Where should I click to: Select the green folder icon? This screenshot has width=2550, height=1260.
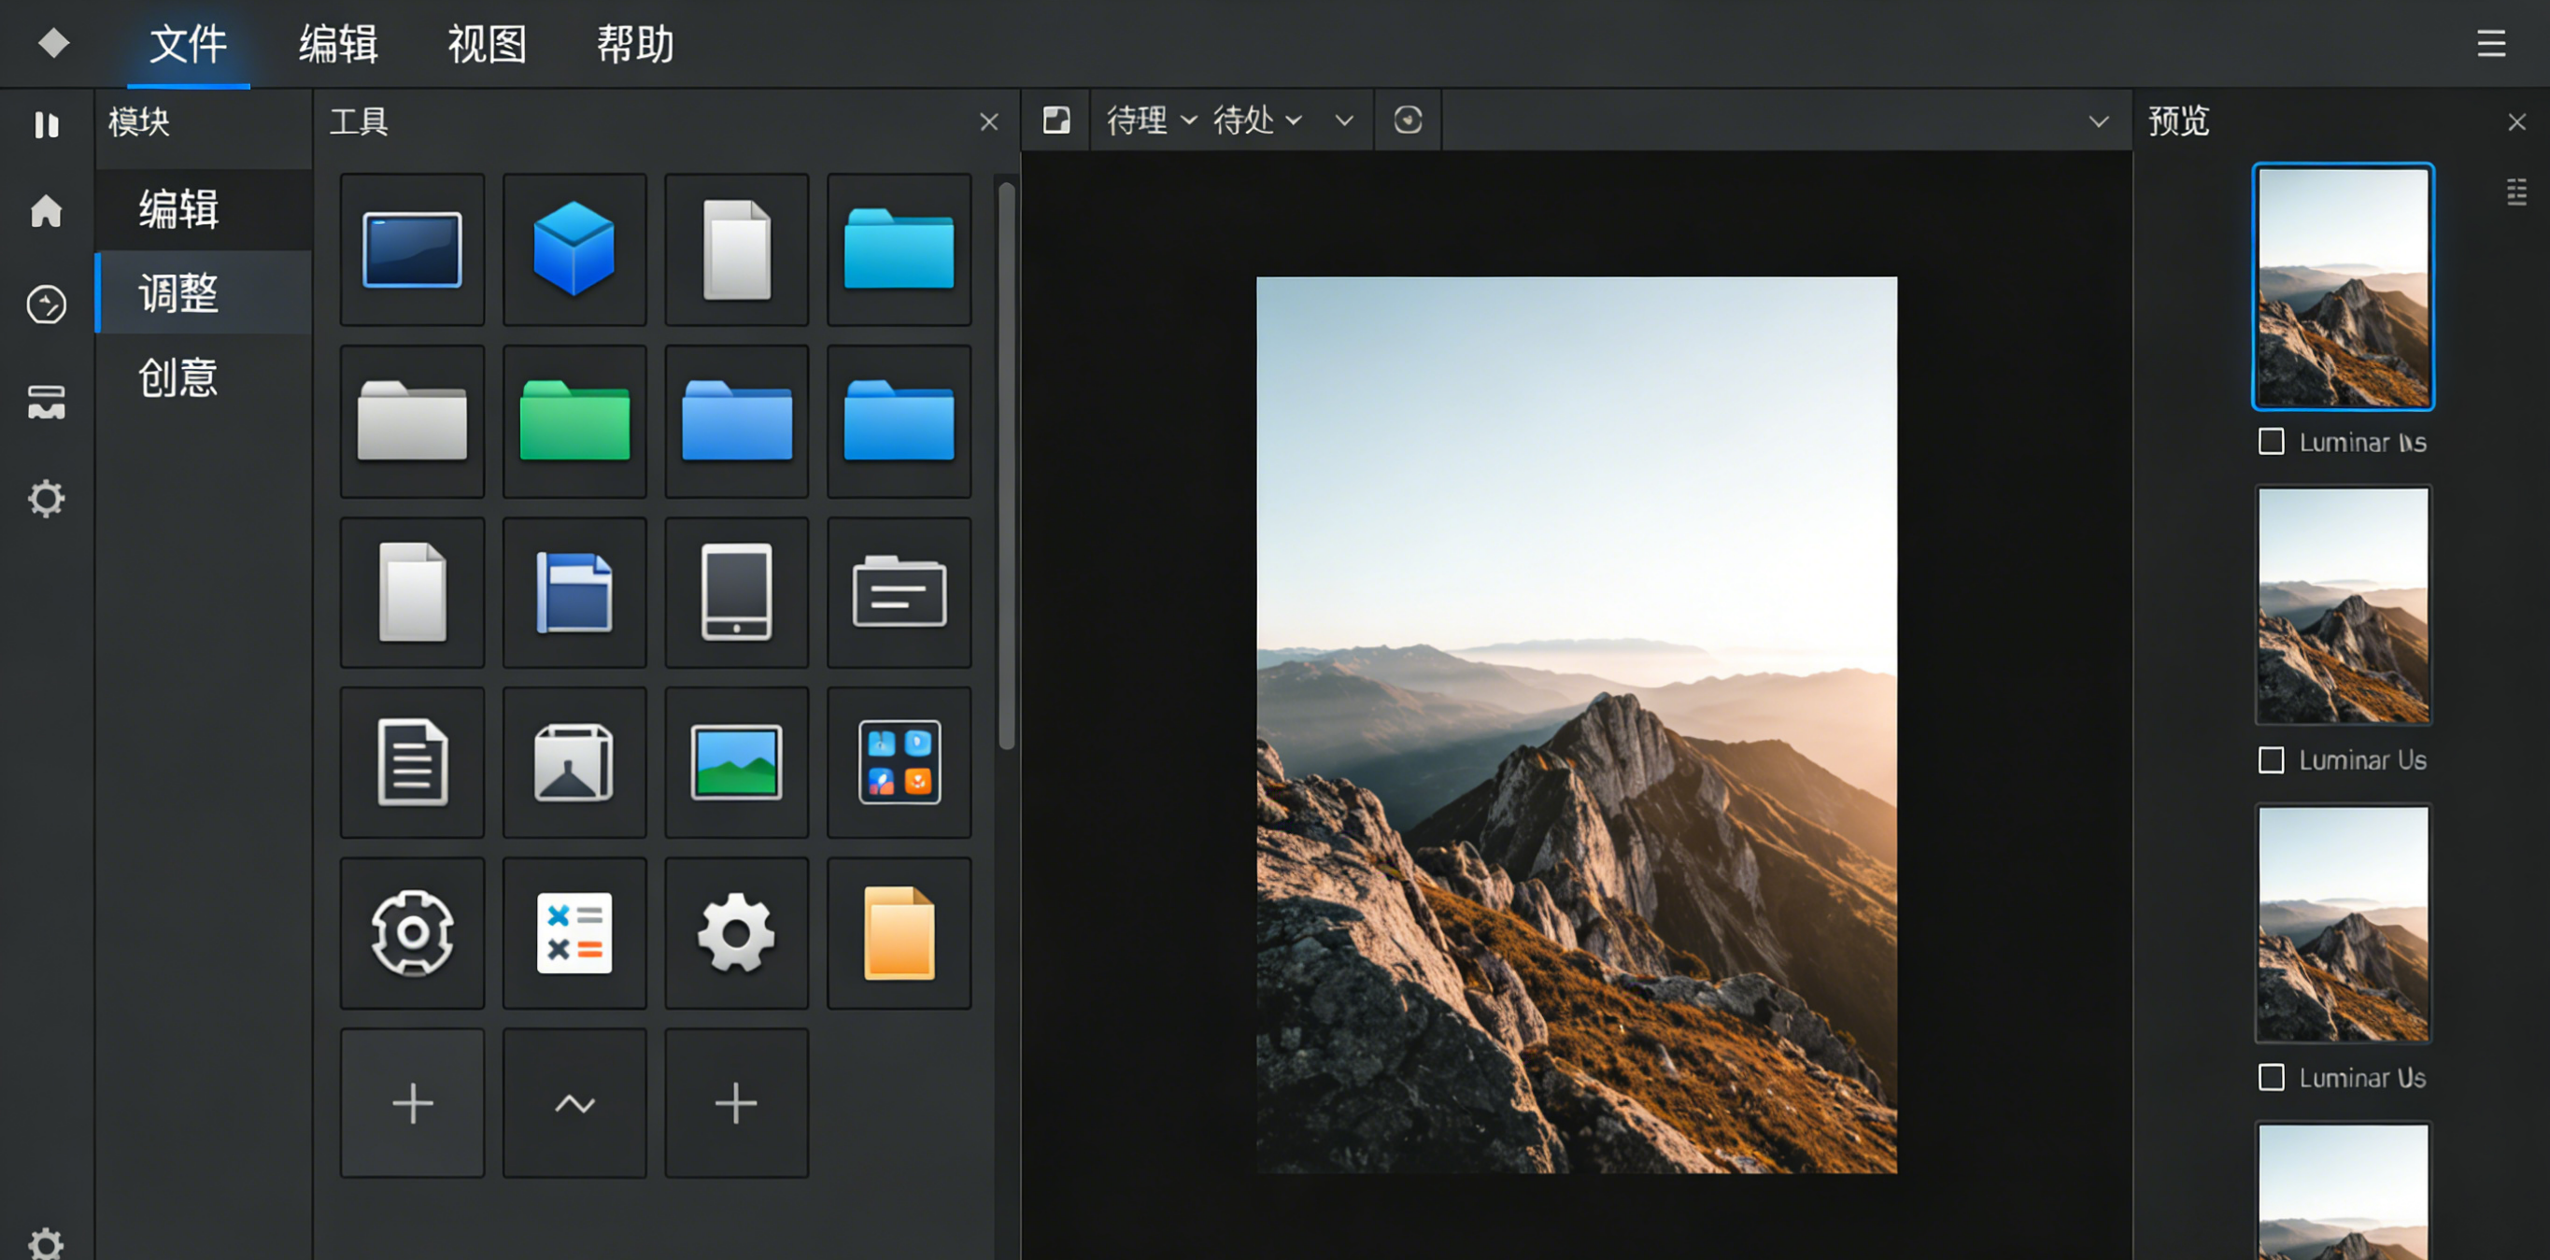click(574, 420)
